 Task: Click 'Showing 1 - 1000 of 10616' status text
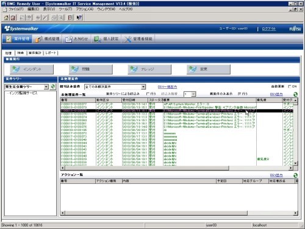click(x=22, y=225)
